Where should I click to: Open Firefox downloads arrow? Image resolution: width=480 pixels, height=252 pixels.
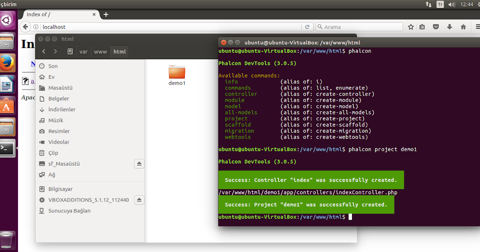point(450,27)
